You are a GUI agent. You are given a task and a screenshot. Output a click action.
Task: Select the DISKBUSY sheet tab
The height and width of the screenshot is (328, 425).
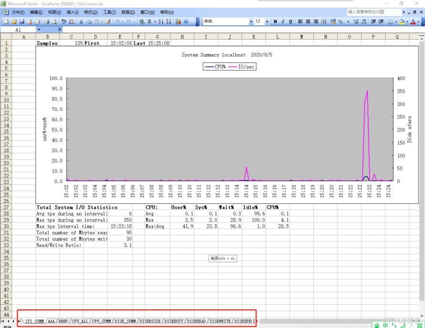coord(174,321)
